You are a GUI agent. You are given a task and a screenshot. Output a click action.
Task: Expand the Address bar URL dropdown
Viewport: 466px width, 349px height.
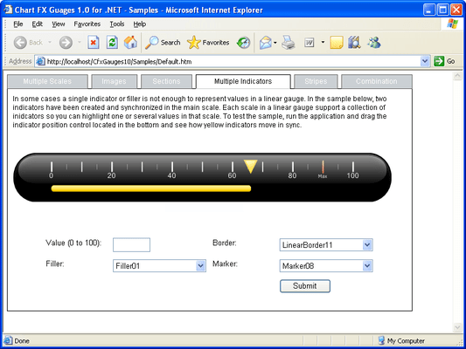425,61
